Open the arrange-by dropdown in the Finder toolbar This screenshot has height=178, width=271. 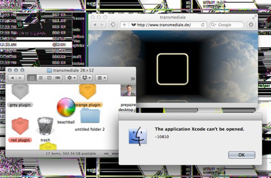click(101, 78)
